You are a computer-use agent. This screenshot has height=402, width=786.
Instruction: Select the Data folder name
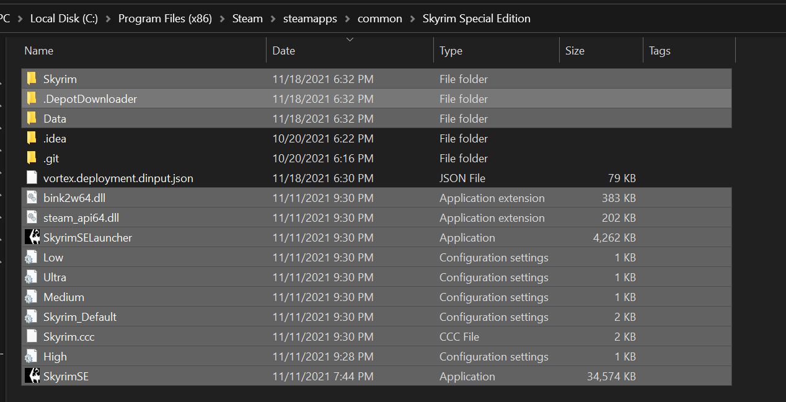click(x=55, y=119)
